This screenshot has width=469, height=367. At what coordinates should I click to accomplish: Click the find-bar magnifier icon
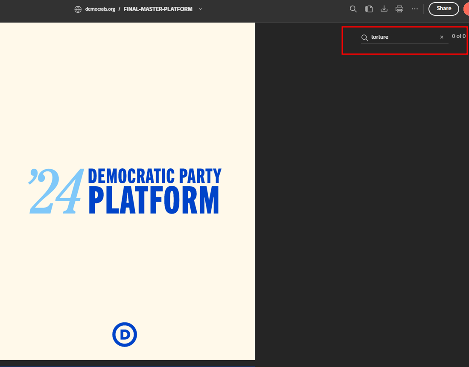click(364, 38)
